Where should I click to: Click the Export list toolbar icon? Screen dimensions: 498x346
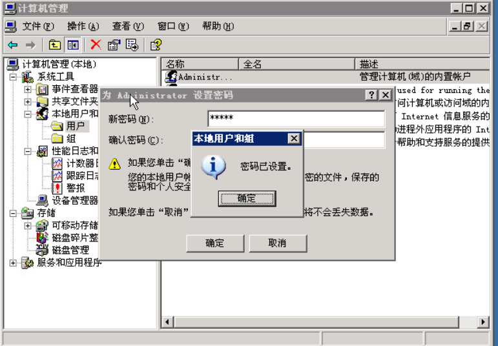pos(132,45)
